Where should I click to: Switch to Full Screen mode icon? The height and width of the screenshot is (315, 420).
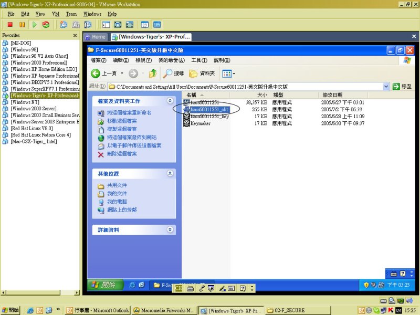[x=118, y=25]
